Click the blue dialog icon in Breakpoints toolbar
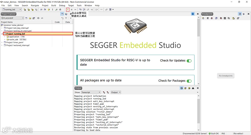 (216, 18)
